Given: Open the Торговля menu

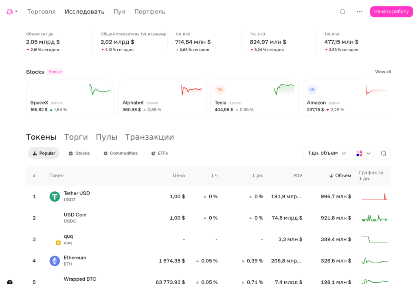Looking at the screenshot, I should click(41, 12).
